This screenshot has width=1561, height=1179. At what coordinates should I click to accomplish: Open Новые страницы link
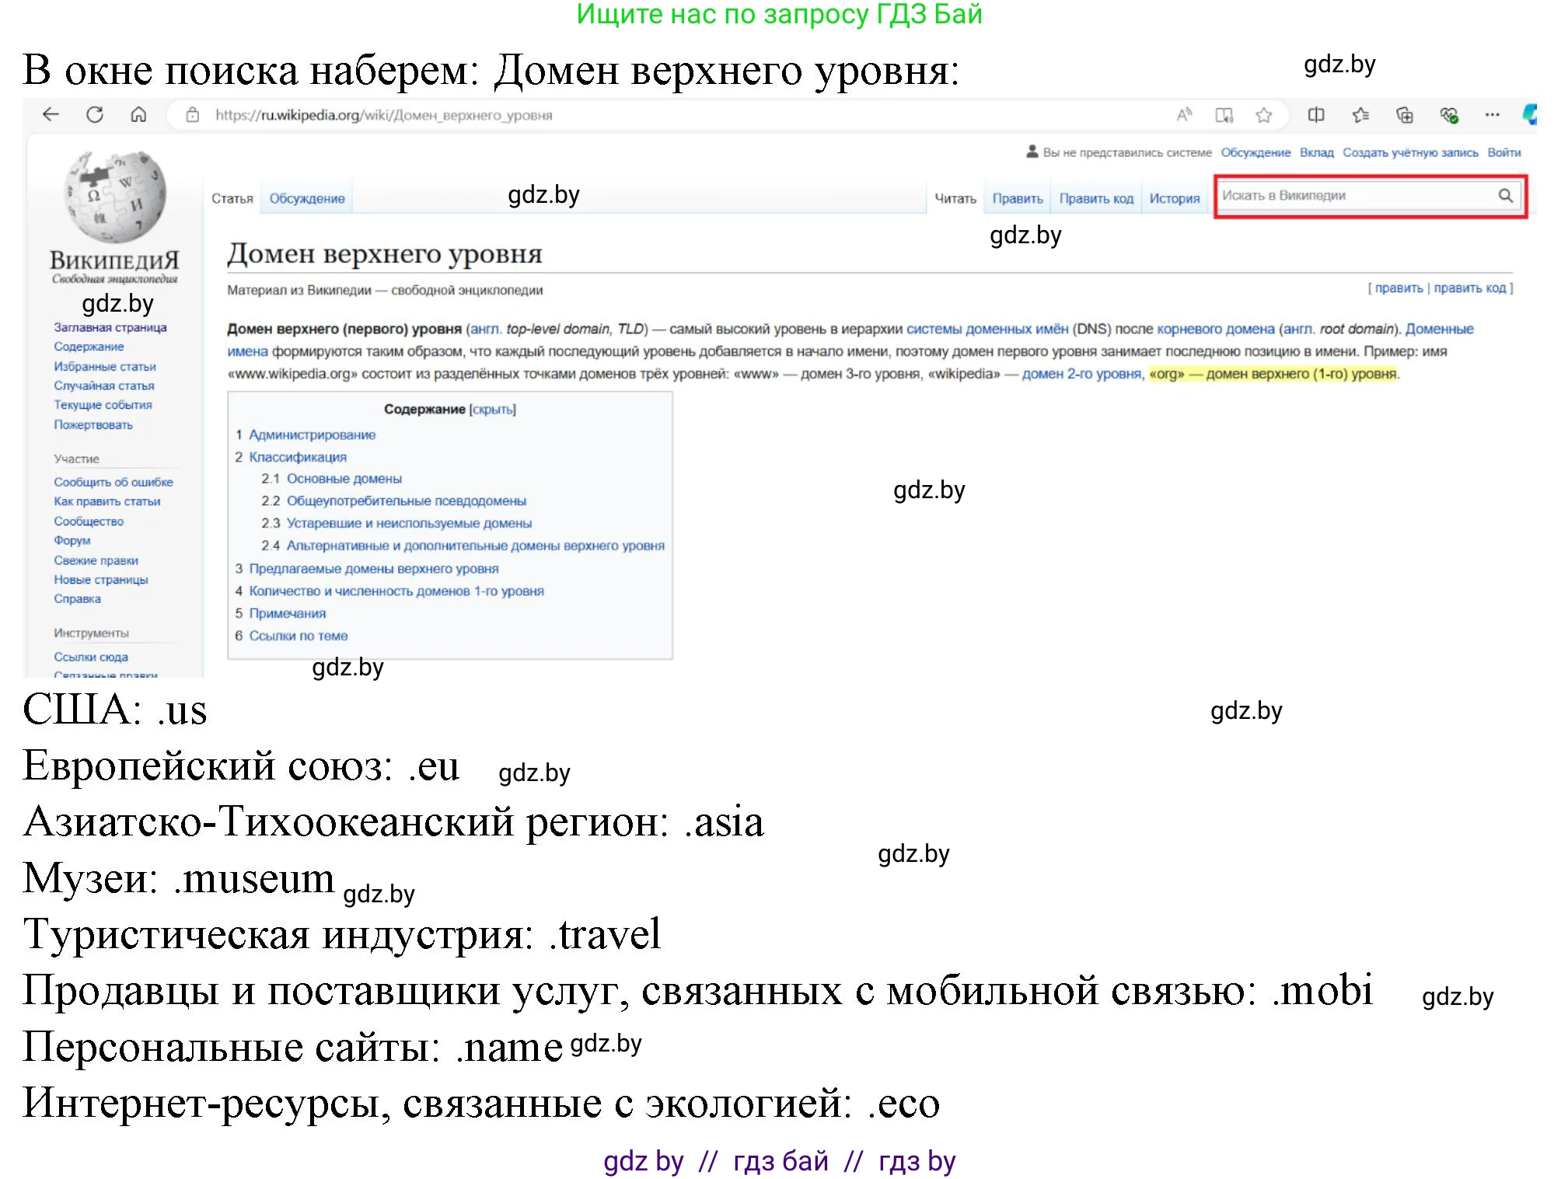101,580
